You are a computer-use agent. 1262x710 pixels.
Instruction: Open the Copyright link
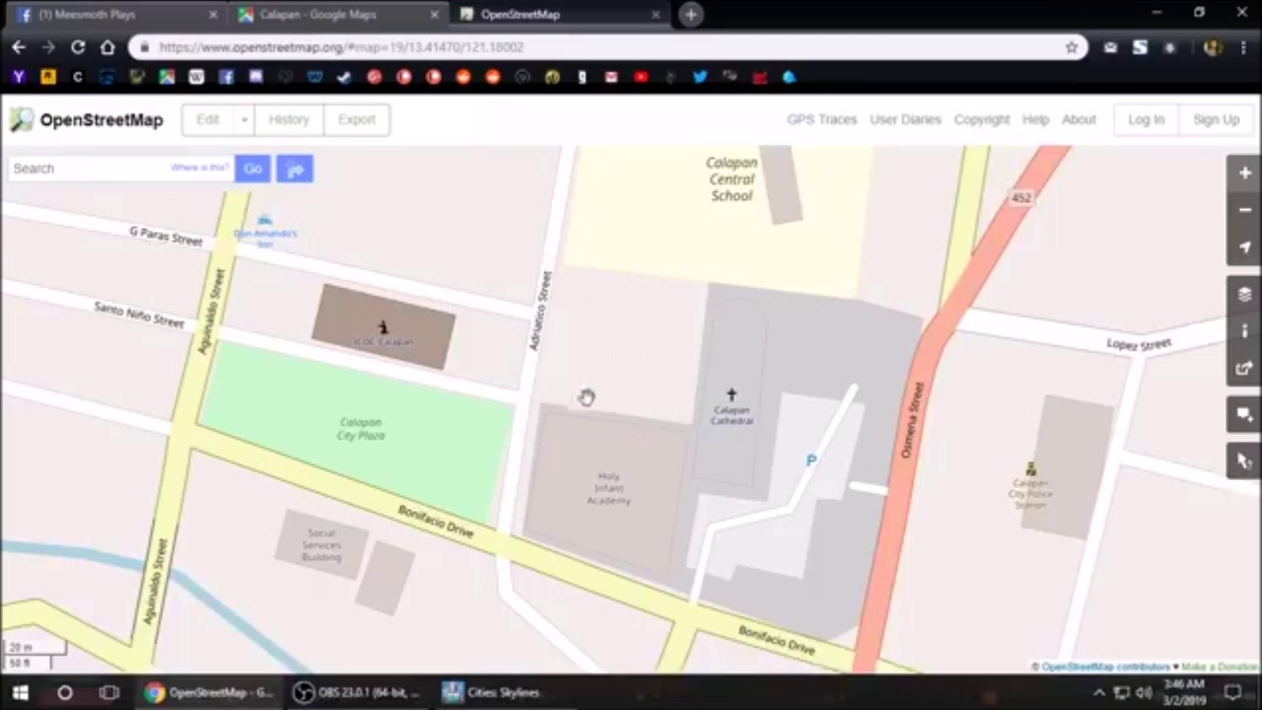(x=982, y=119)
